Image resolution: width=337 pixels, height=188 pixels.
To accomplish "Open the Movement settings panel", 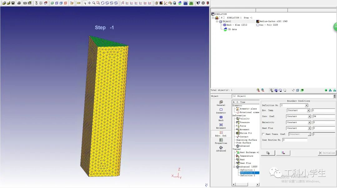I will 221,126.
